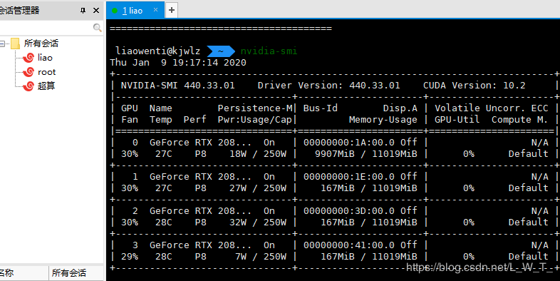Click the 'Memory-Usage' column header
This screenshot has width=560, height=281.
[x=383, y=120]
